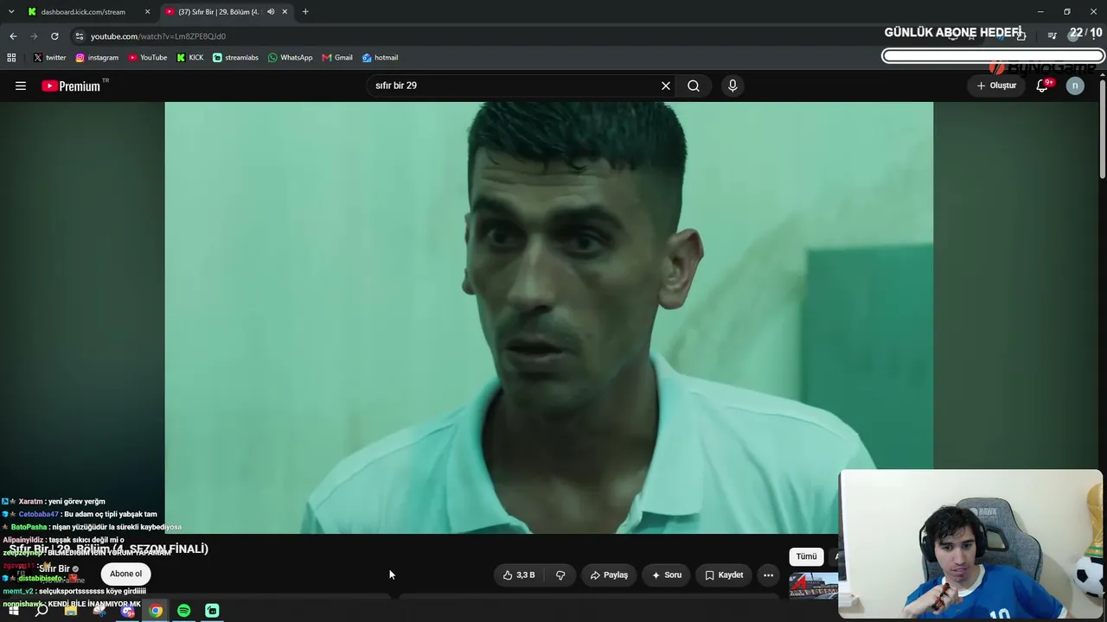View site information icon in address bar
The image size is (1107, 622).
tap(79, 36)
